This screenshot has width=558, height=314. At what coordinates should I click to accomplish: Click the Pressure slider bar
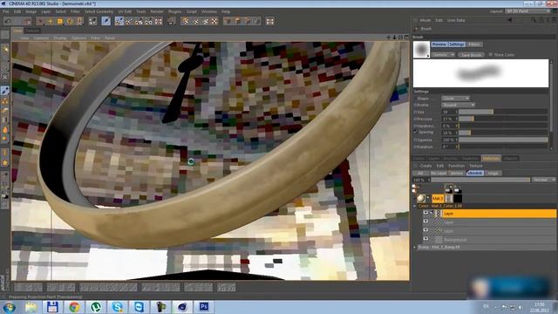(x=503, y=119)
